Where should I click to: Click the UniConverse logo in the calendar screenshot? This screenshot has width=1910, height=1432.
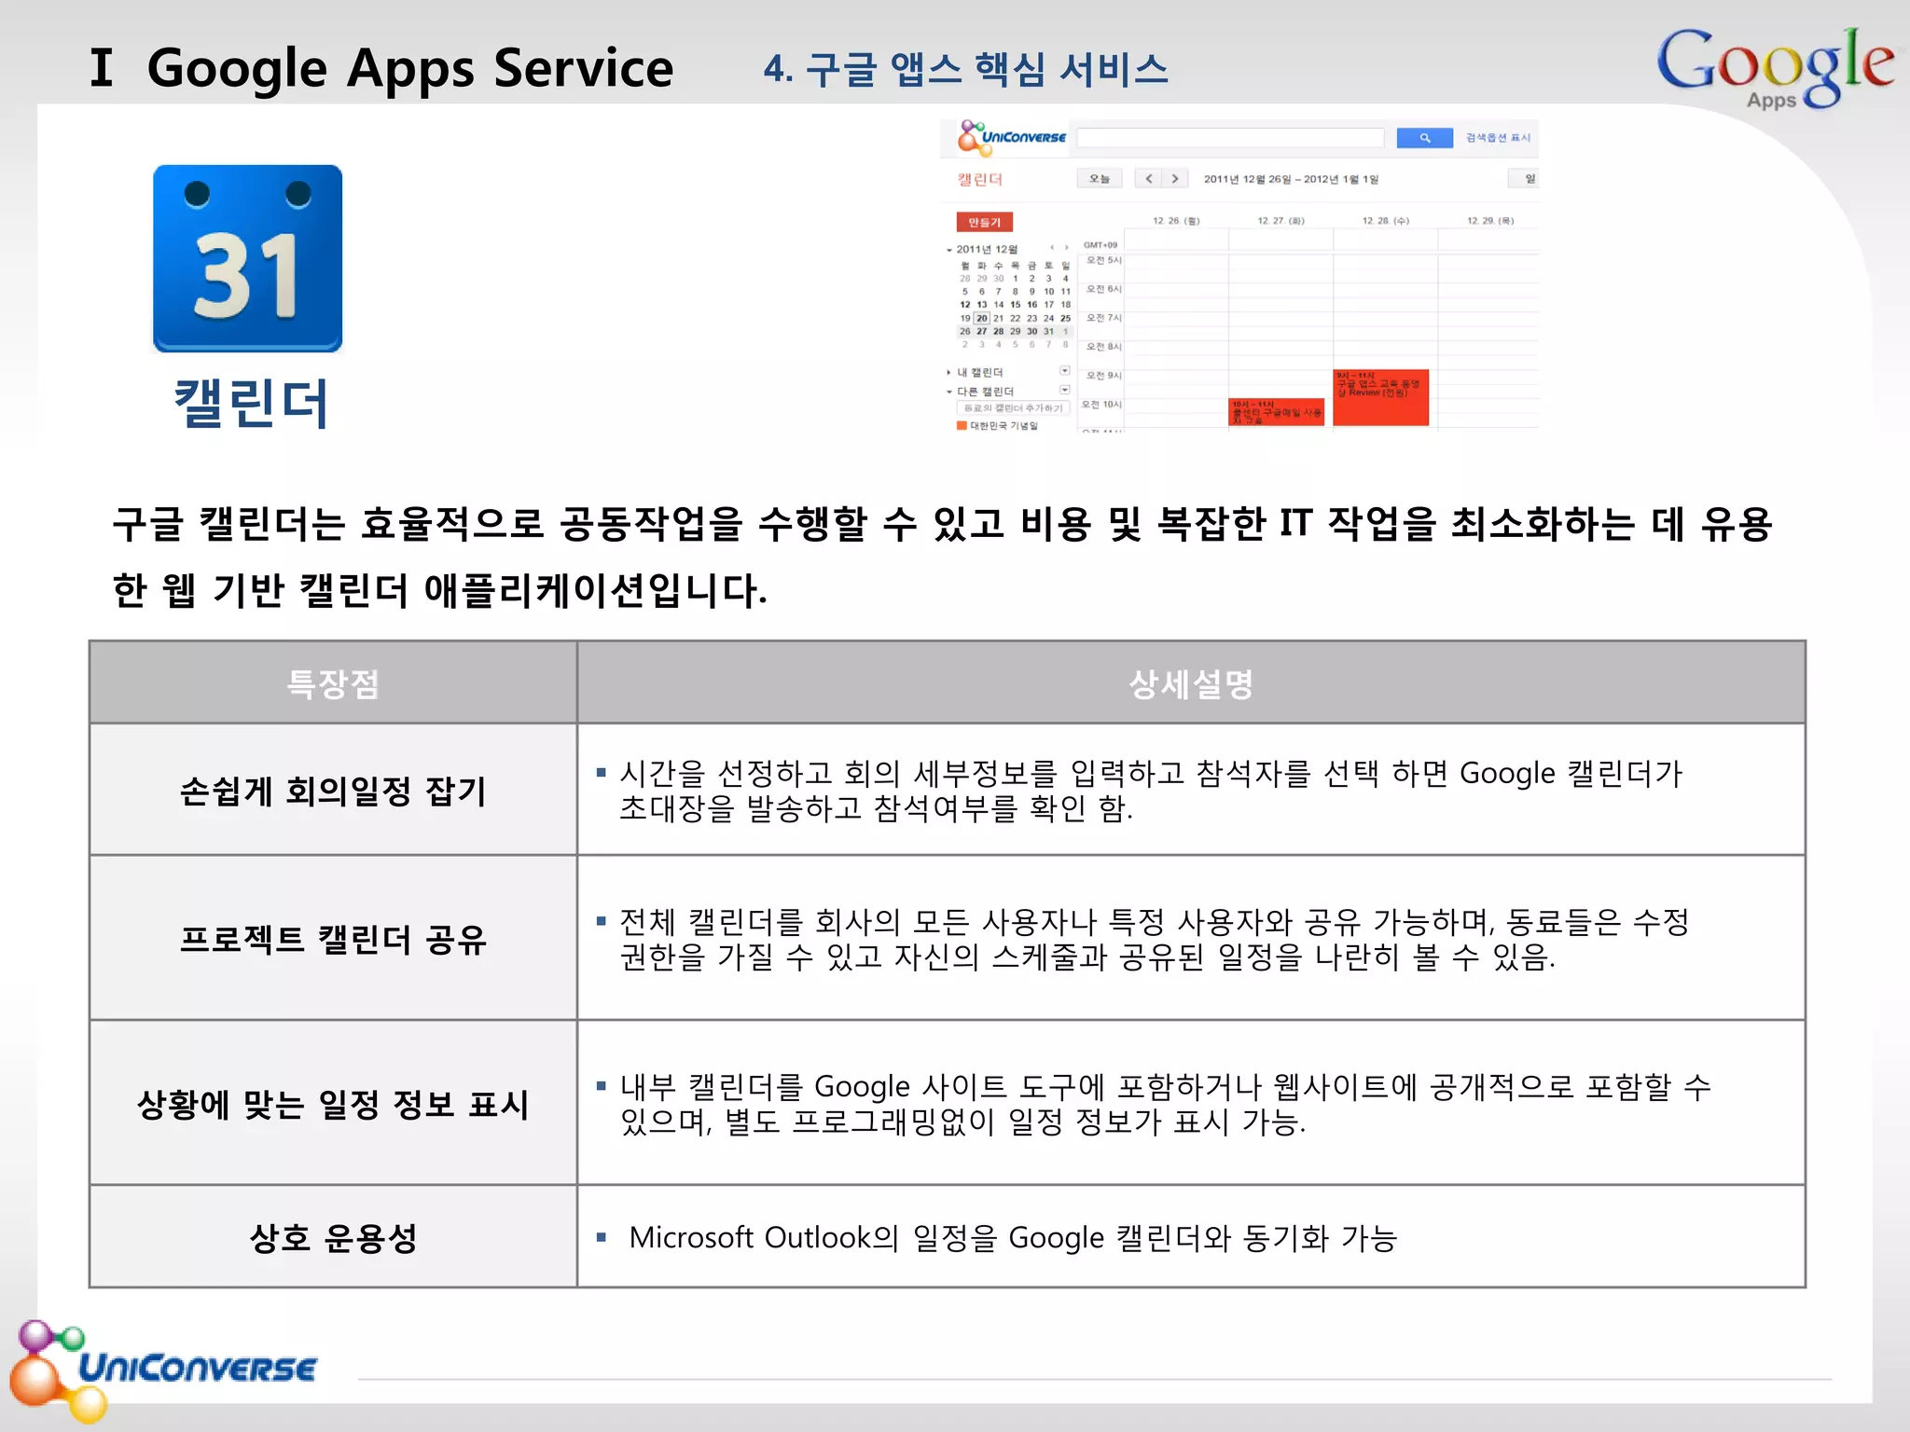pos(1012,137)
